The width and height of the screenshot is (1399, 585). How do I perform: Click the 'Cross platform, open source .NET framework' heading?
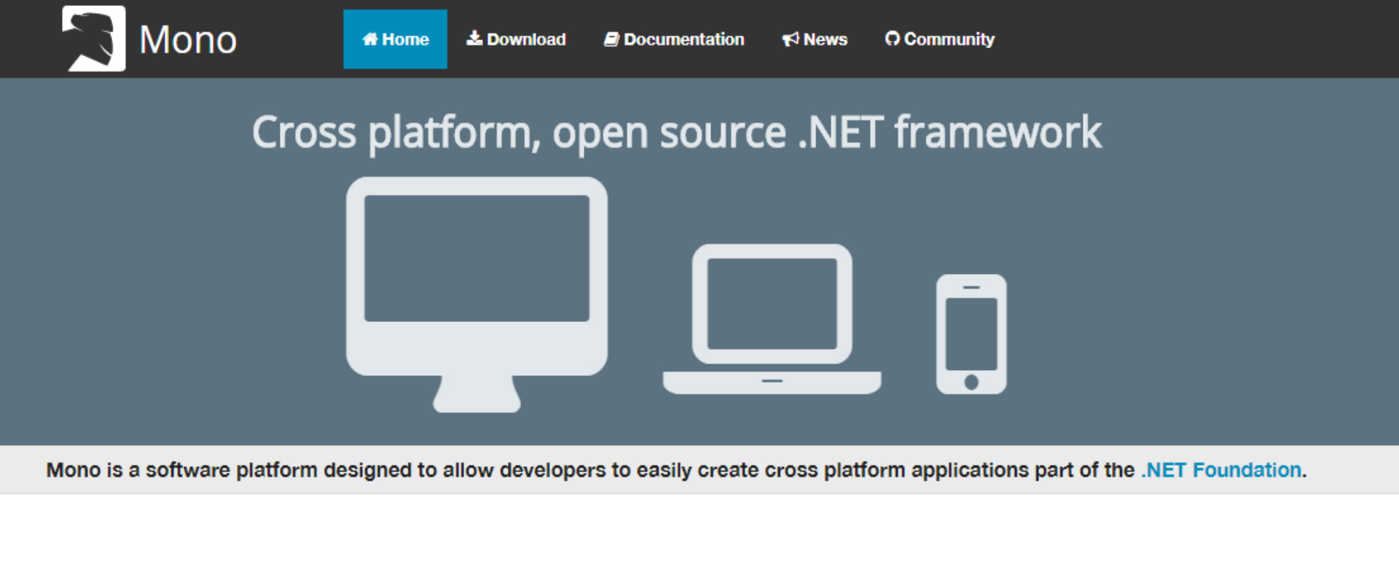676,133
